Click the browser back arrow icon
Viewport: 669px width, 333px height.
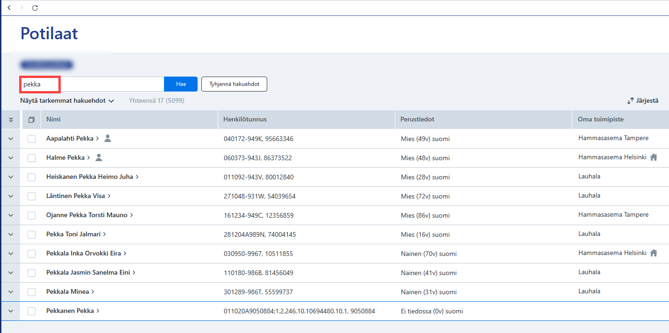point(9,8)
